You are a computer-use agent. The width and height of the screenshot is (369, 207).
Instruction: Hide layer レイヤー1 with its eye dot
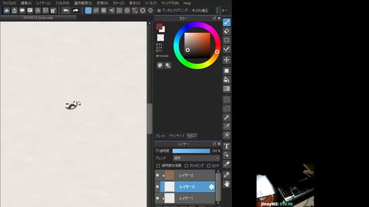tap(157, 198)
